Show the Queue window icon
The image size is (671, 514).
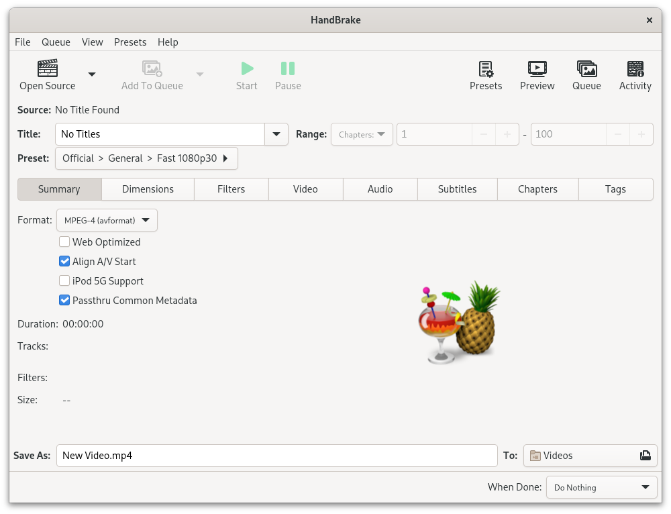point(586,69)
